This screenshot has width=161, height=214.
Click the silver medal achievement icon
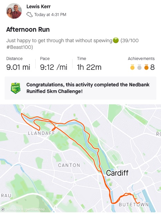[139, 67]
